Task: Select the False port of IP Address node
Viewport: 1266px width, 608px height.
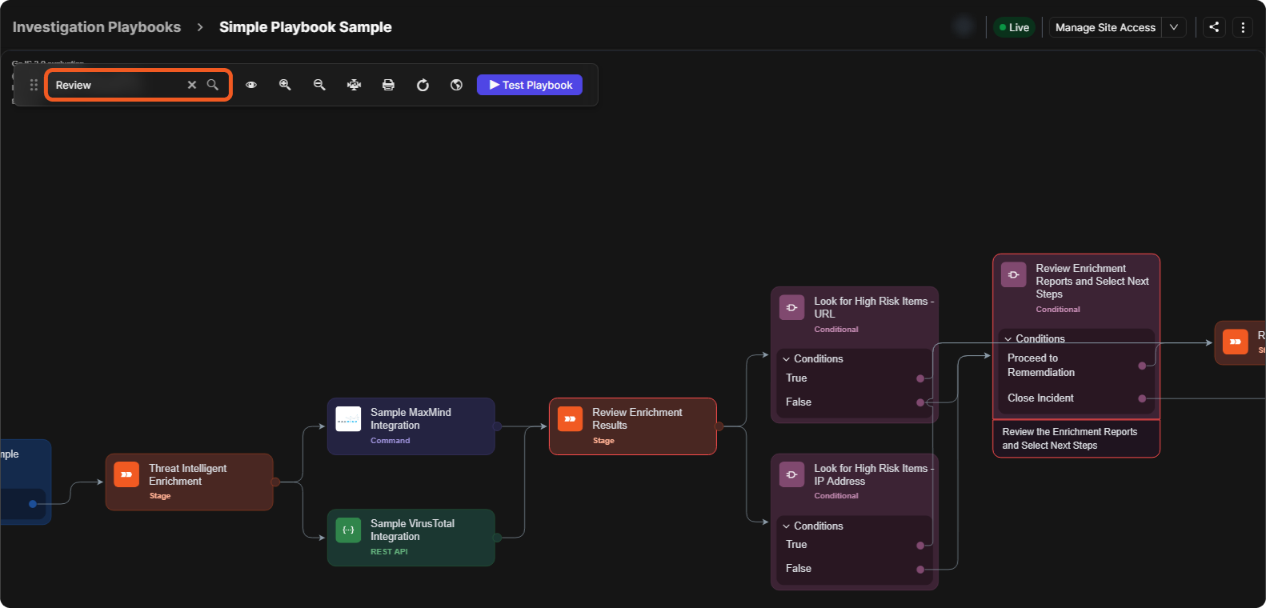Action: [x=920, y=570]
